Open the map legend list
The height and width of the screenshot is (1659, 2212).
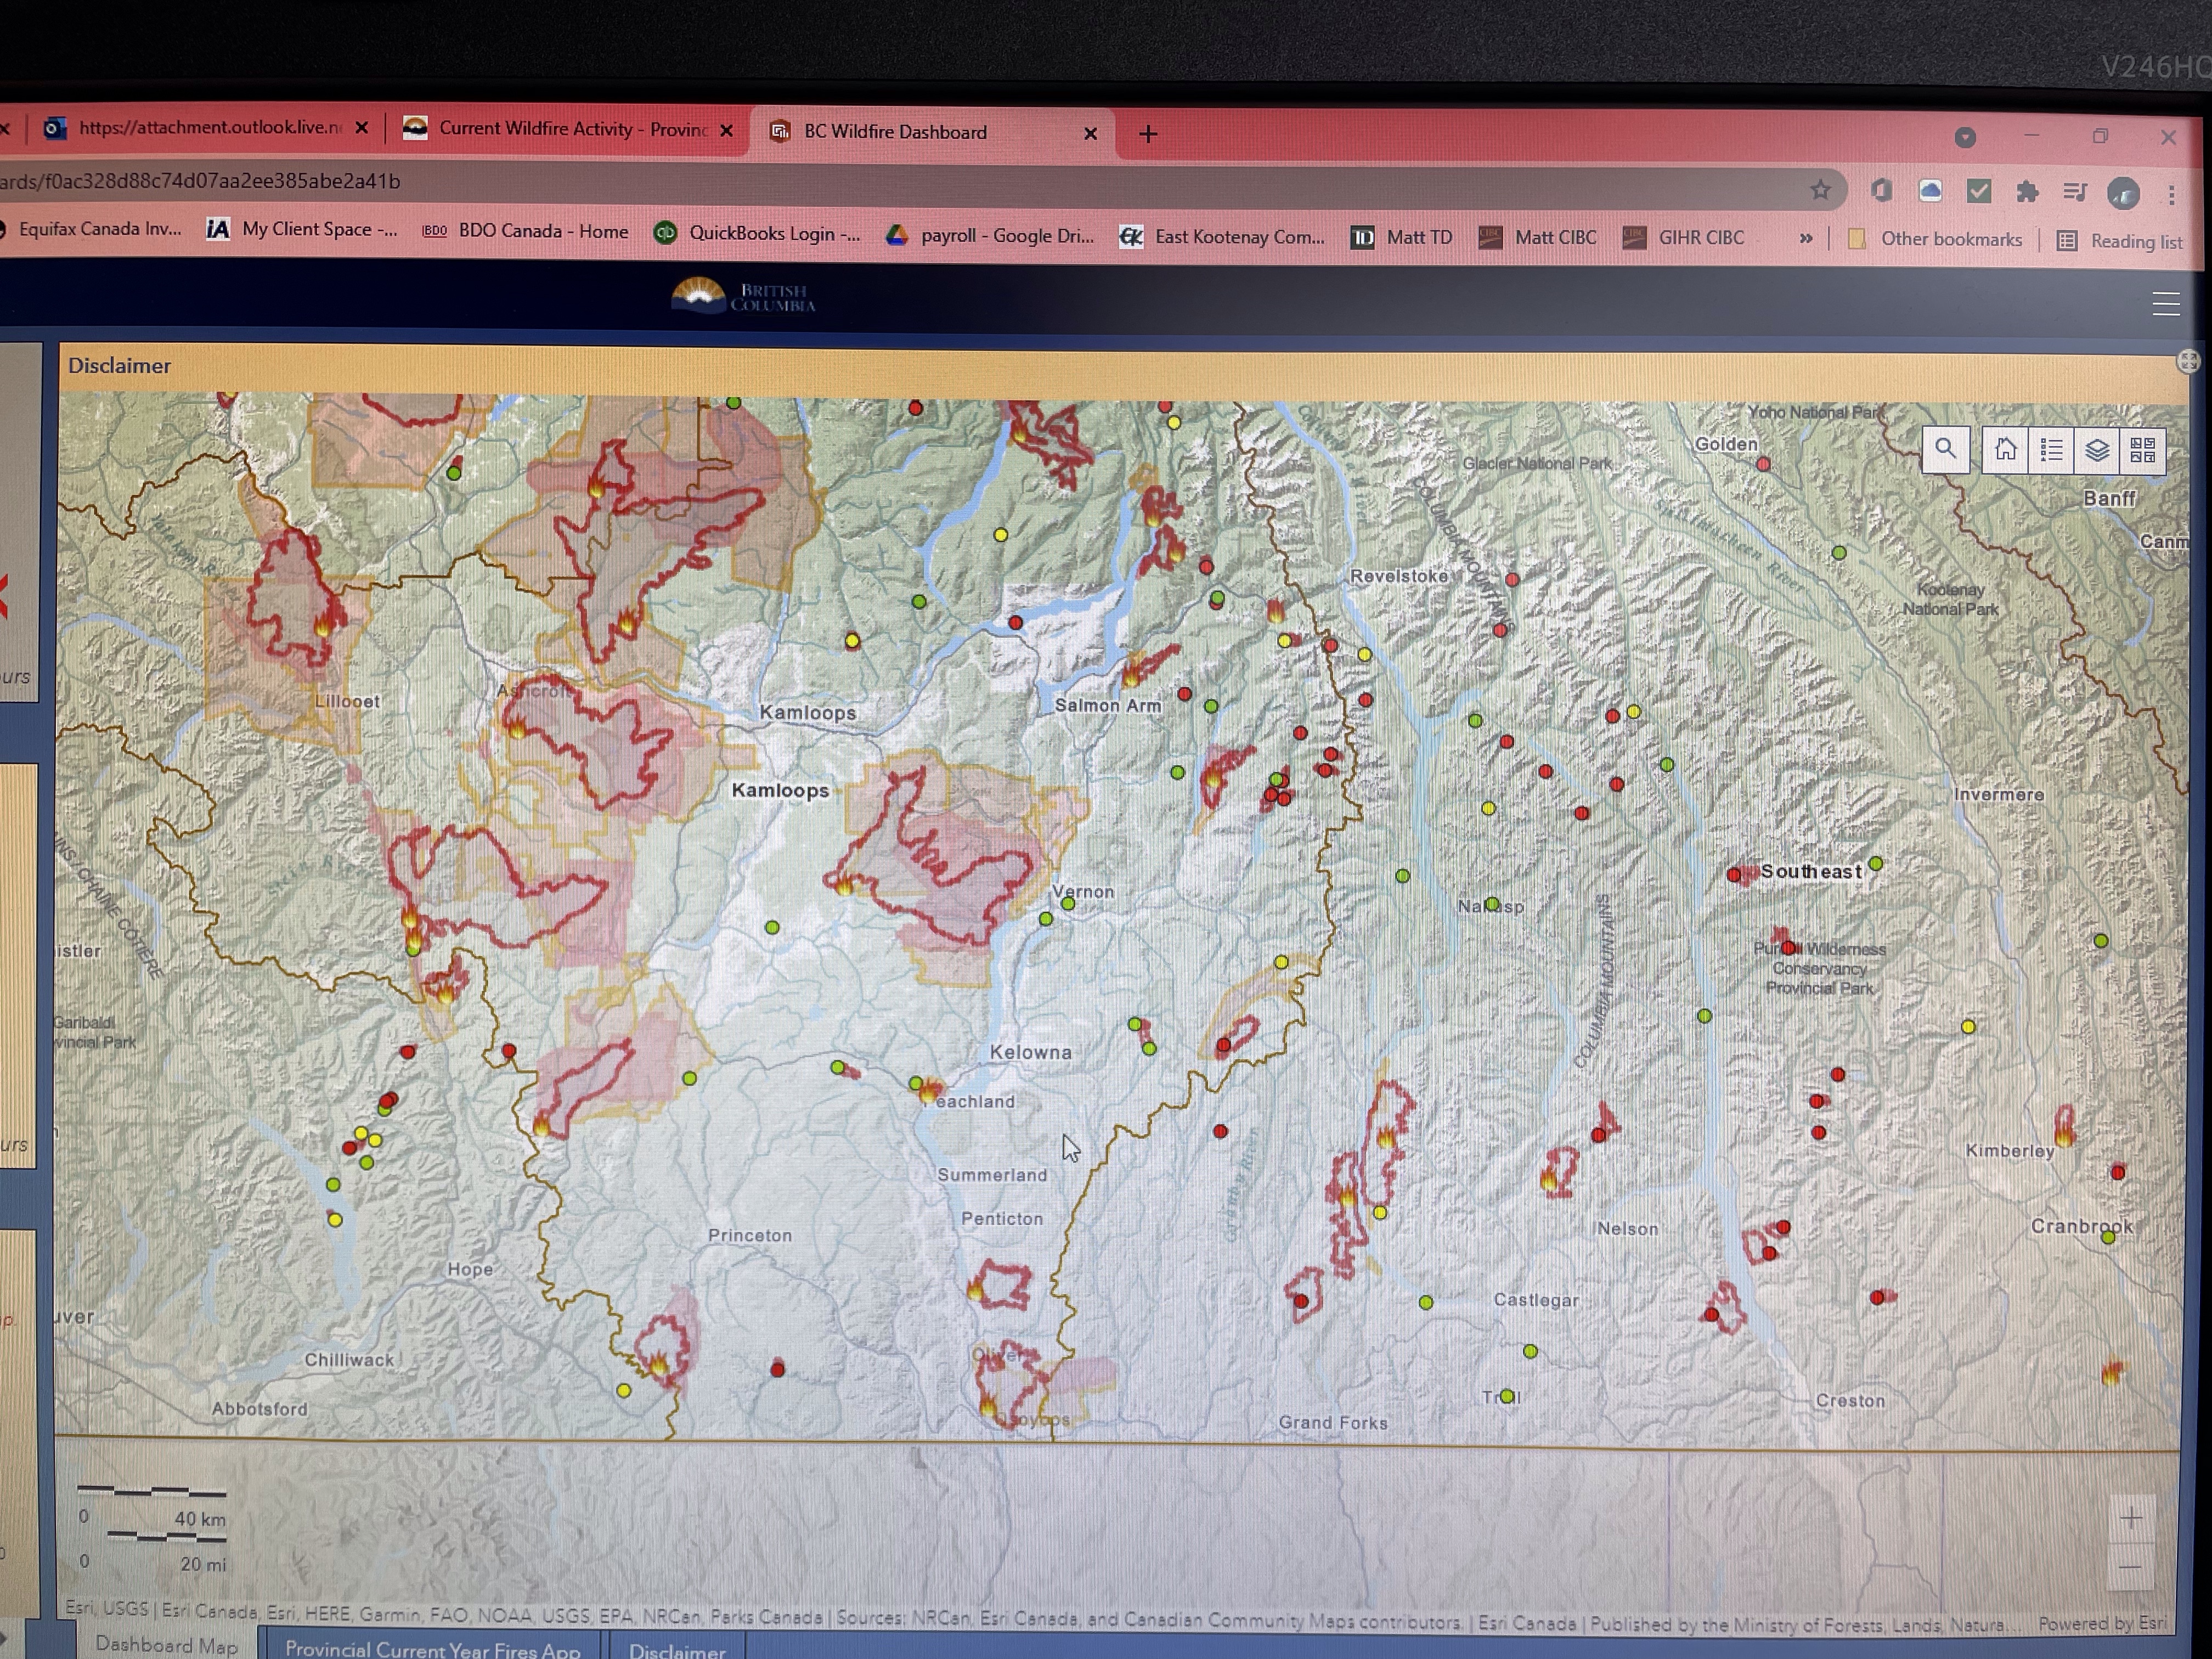(2051, 451)
